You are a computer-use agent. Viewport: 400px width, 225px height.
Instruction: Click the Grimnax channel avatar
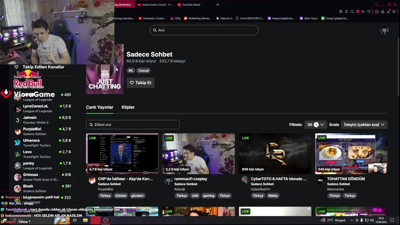[x=18, y=177]
